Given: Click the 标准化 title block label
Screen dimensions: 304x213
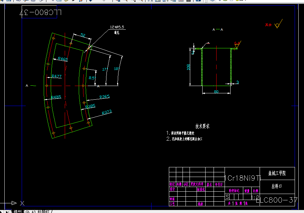Looking at the screenshot, I should (x=201, y=189).
